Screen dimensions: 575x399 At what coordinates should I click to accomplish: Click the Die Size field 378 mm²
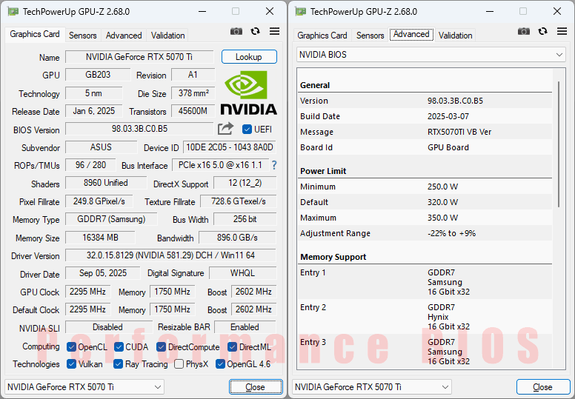tap(193, 93)
